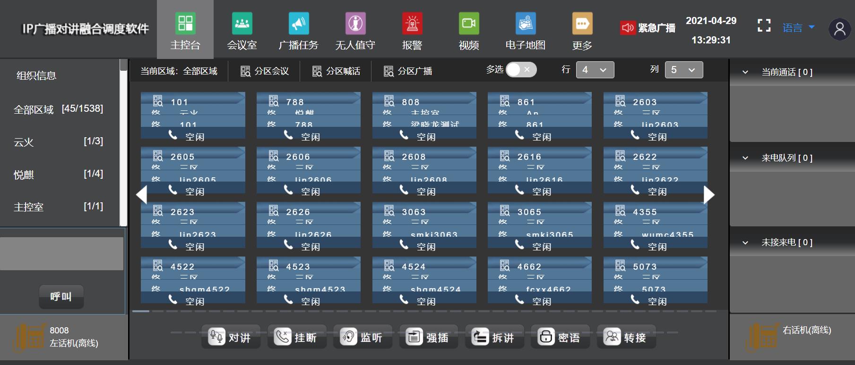Click the 紧急广播 emergency broadcast speaker icon
855x365 pixels.
(628, 28)
